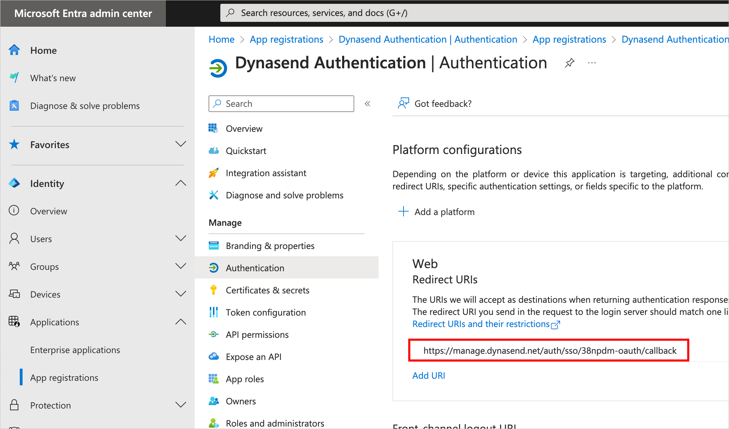Image resolution: width=729 pixels, height=429 pixels.
Task: Click the Users person icon
Action: [14, 239]
